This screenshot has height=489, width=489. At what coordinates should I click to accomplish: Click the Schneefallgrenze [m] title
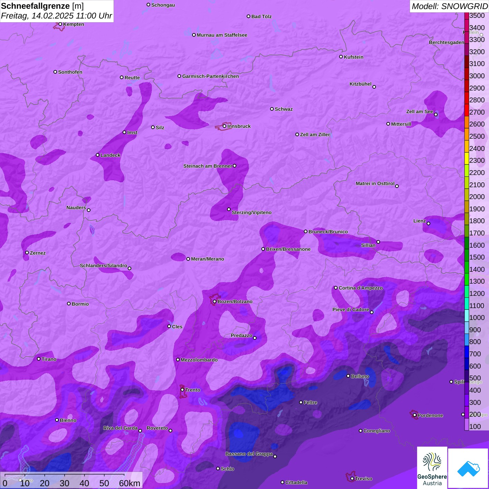coord(42,6)
